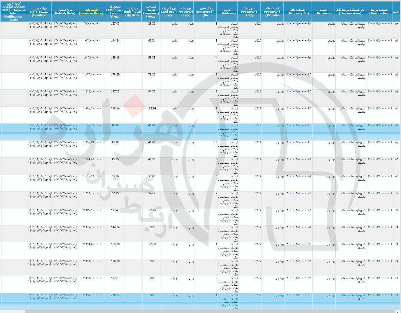
Task: Click the Premises Area column header
Action: coord(151,12)
